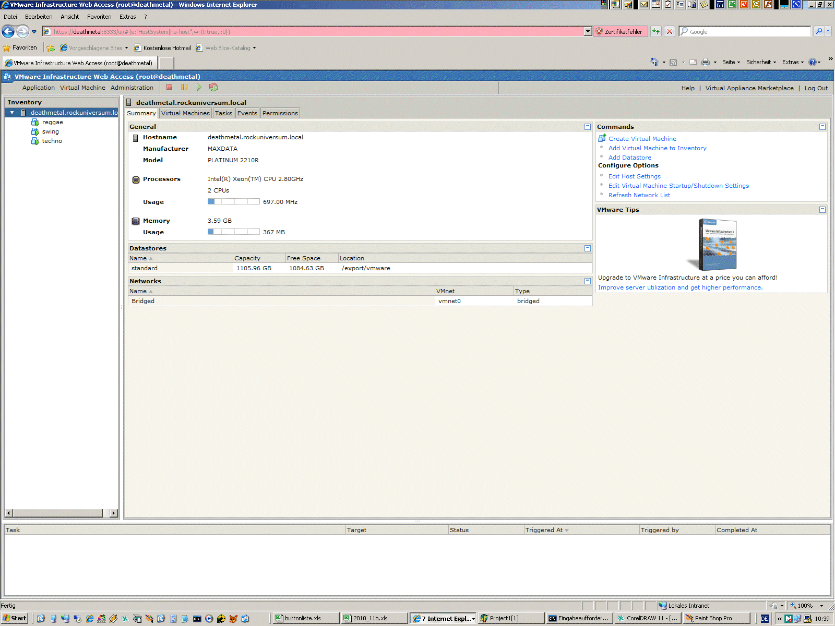Click the browser Print icon
Screen dimensions: 835x626
pyautogui.click(x=706, y=62)
